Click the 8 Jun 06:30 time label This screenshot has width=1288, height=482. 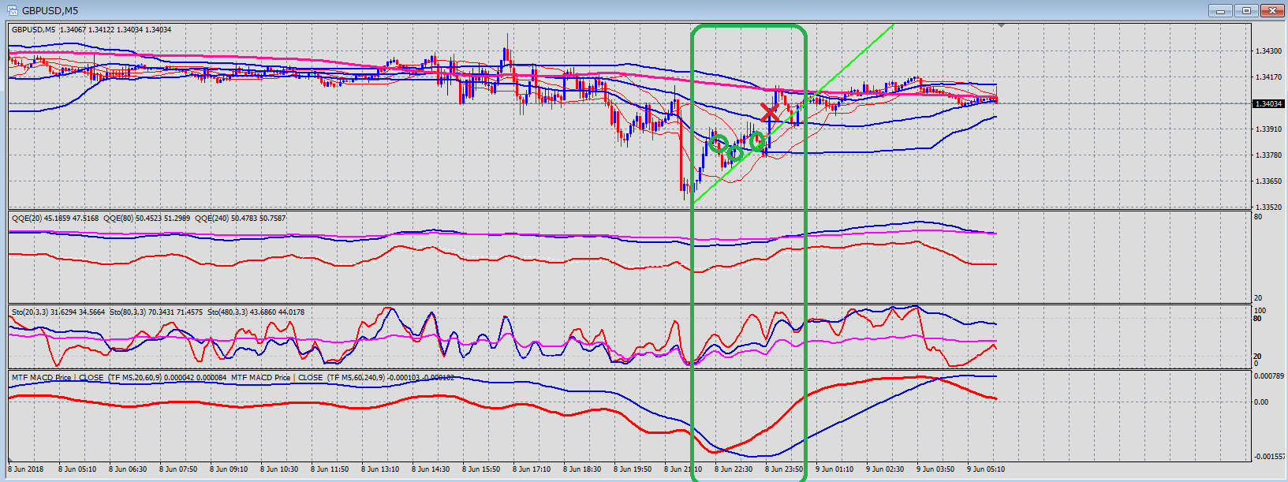coord(127,469)
